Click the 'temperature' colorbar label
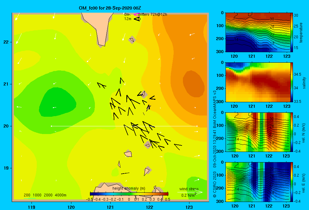309x210 pixels. (301, 32)
